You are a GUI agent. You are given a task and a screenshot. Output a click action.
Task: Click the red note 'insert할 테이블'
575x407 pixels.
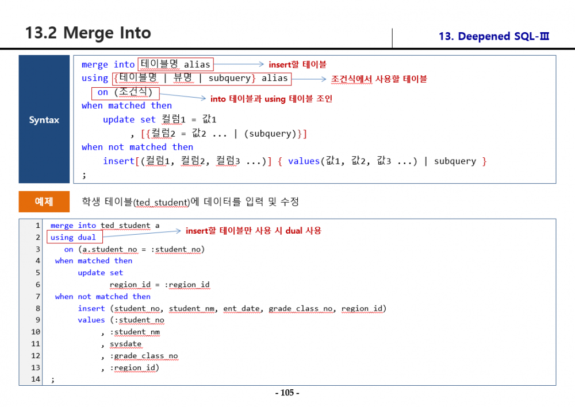[297, 64]
